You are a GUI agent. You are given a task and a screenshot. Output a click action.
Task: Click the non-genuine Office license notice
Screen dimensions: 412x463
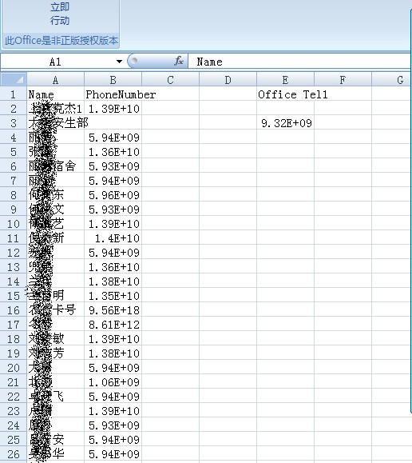(61, 40)
